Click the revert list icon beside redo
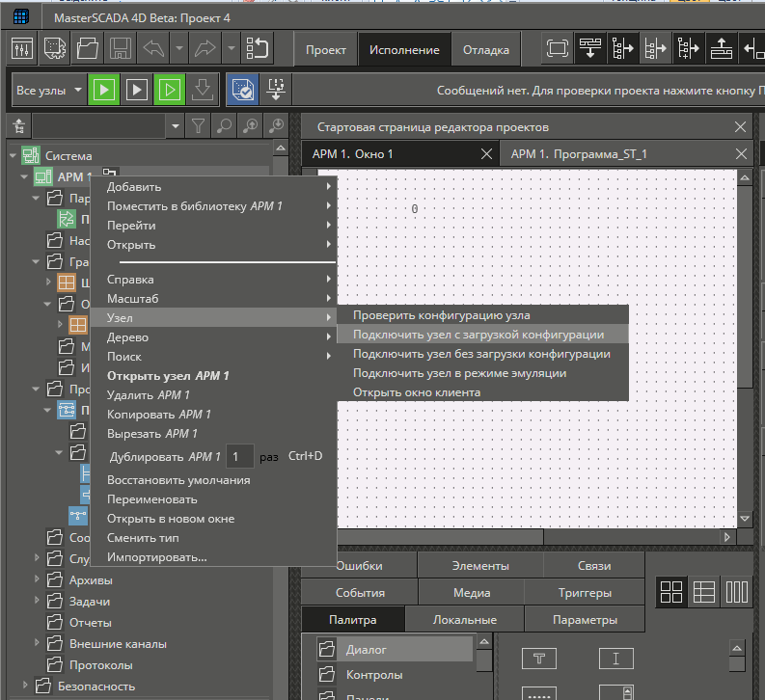This screenshot has width=765, height=700. pyautogui.click(x=258, y=49)
